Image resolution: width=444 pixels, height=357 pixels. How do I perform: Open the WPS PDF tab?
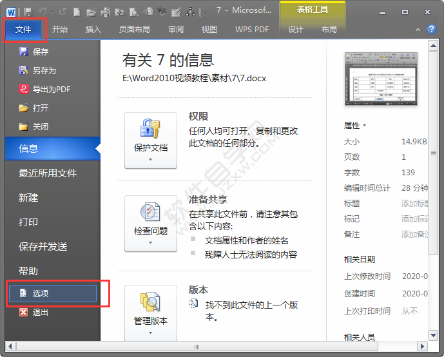point(252,29)
